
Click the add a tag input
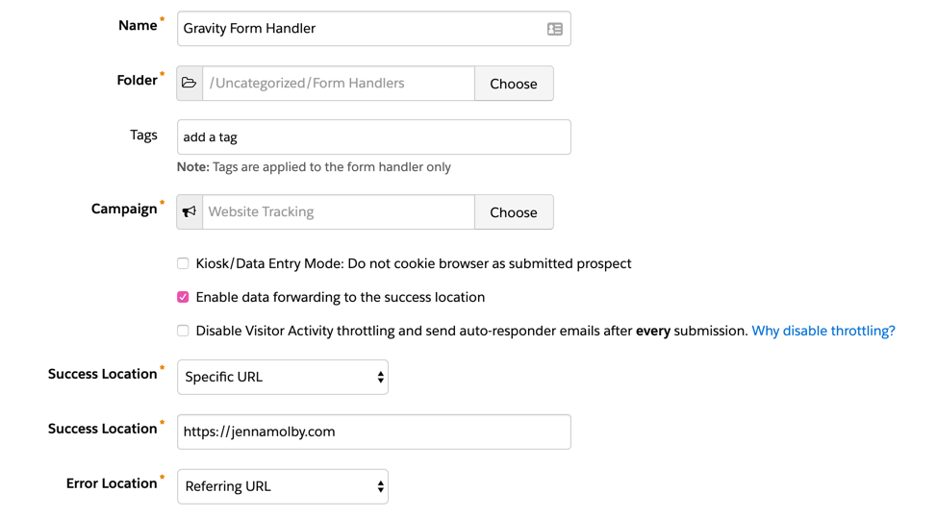tap(373, 137)
